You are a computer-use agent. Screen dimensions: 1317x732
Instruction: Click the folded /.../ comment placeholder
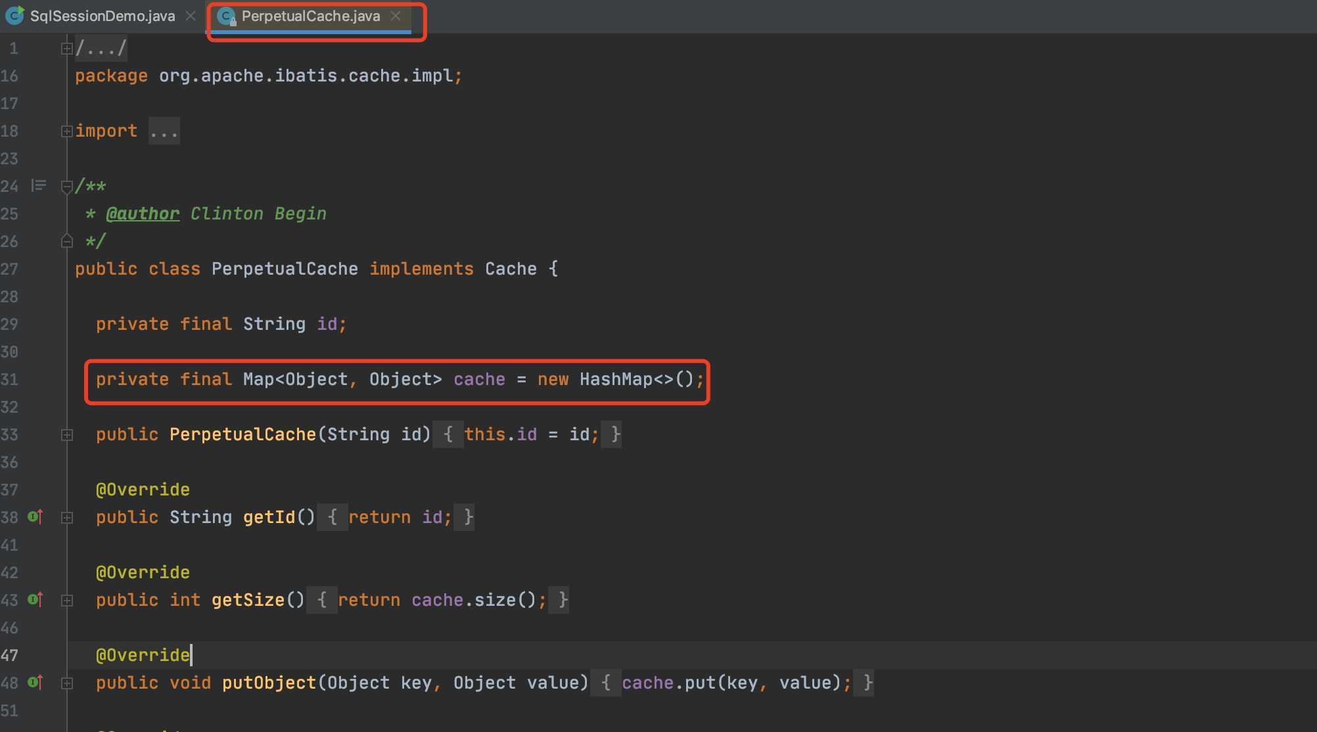[101, 48]
